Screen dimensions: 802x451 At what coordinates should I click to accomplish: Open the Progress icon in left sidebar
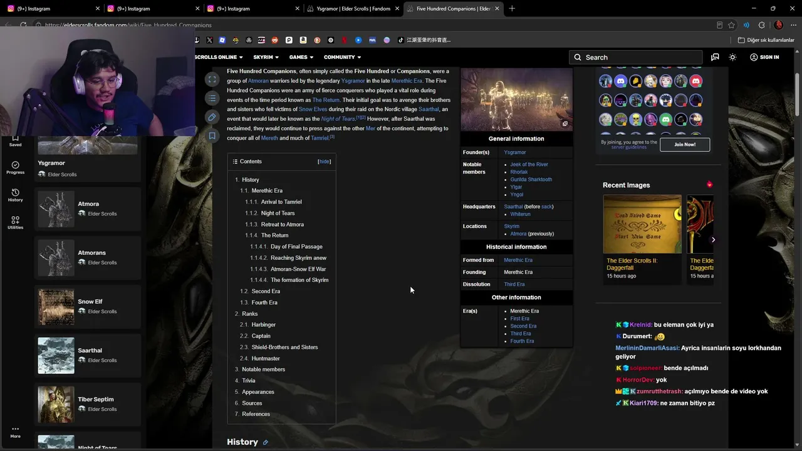click(x=15, y=168)
